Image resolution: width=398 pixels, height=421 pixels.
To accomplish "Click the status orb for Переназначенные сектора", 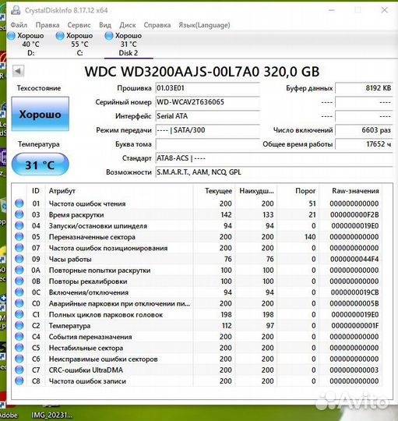I will point(19,236).
